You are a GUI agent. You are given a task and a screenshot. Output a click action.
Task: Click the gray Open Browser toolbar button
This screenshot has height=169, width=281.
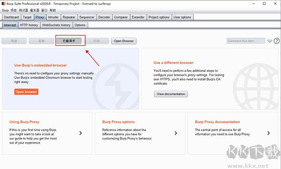click(x=124, y=41)
